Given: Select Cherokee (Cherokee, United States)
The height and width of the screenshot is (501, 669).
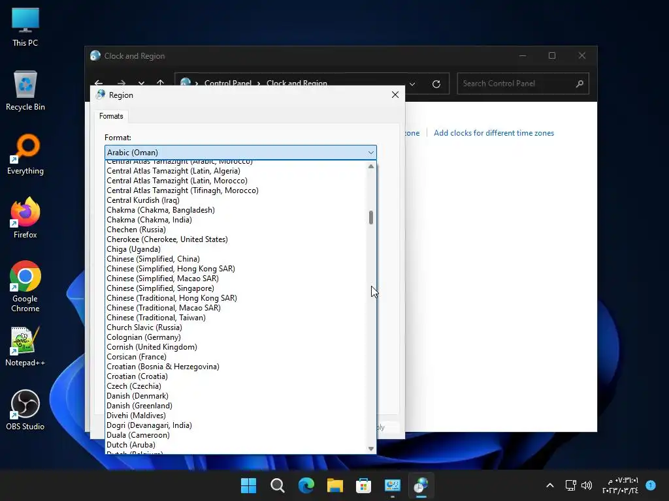Looking at the screenshot, I should tap(236, 239).
